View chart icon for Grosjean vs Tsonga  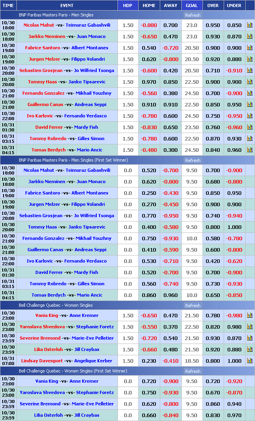(x=250, y=70)
